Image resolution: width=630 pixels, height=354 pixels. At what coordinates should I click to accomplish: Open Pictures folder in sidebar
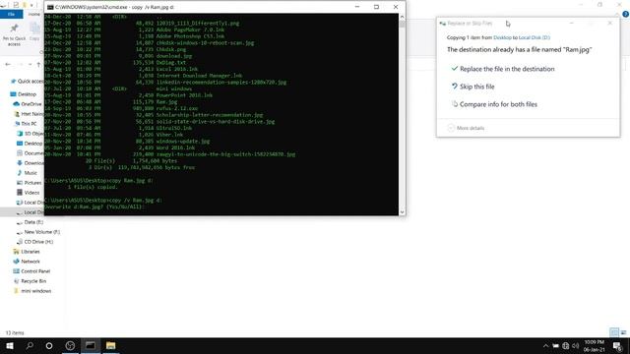tap(30, 183)
